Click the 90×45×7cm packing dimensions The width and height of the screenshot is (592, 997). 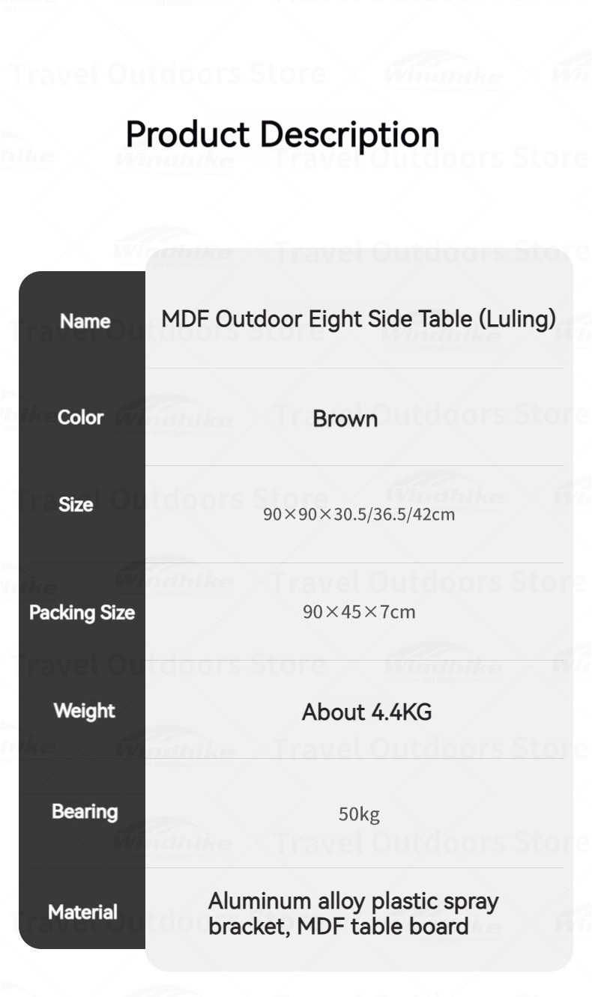(359, 612)
